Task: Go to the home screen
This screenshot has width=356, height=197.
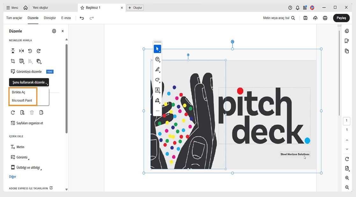Action: 25,8
